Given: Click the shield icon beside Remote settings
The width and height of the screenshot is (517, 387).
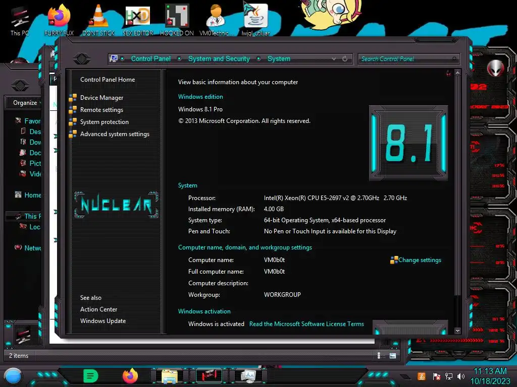Looking at the screenshot, I should 73,110.
